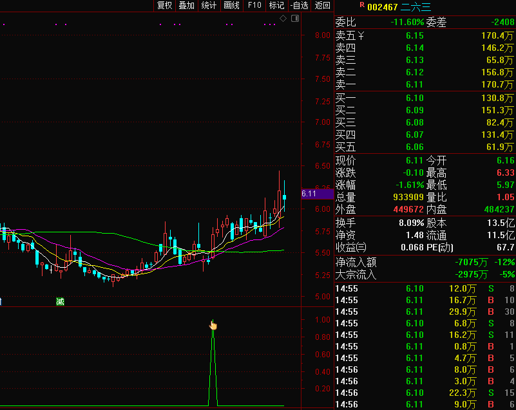
Task: Click the green spike peak in the indicator panel
Action: pyautogui.click(x=213, y=321)
